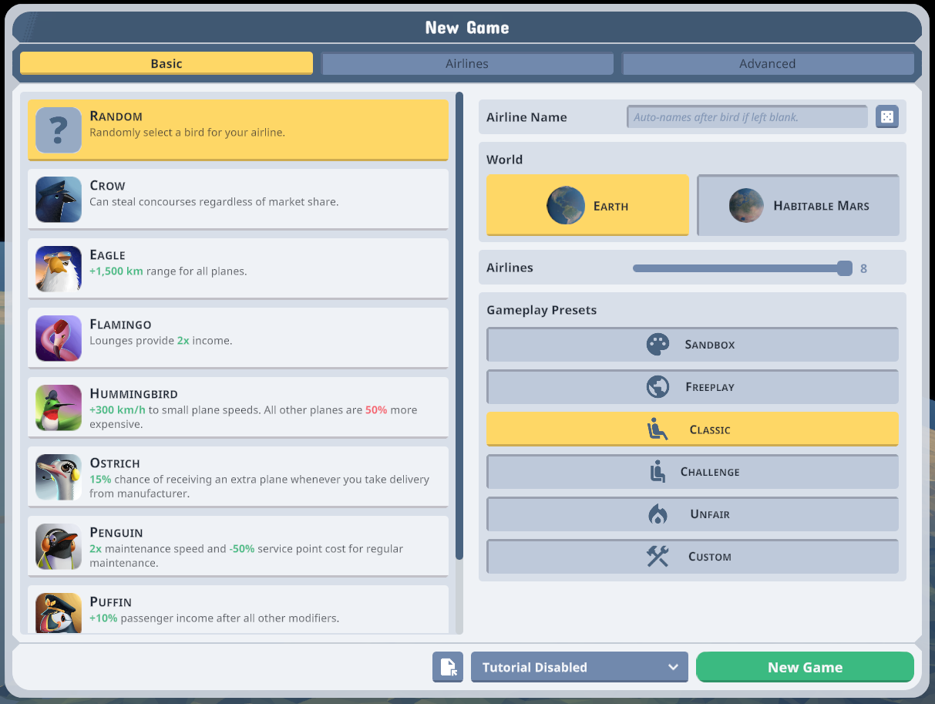The width and height of the screenshot is (935, 704).
Task: Click the Airline Name label
Action: tap(526, 117)
